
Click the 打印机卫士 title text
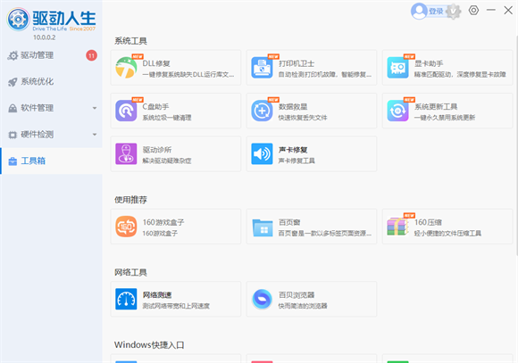tap(297, 63)
